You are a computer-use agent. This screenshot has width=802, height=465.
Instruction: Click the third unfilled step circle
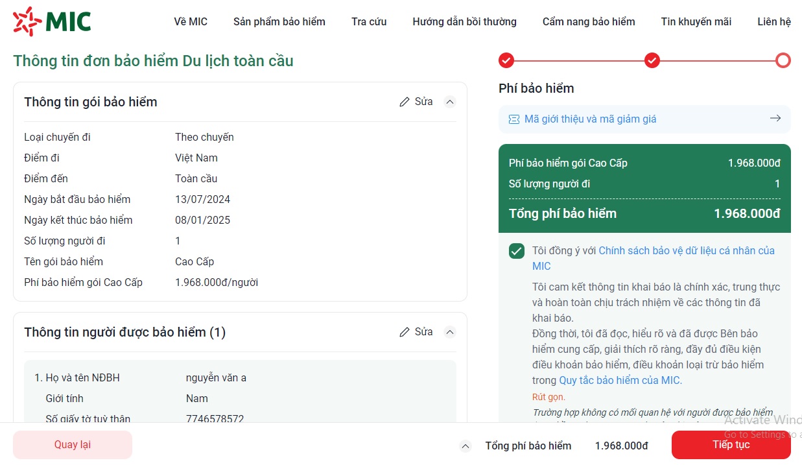click(783, 60)
